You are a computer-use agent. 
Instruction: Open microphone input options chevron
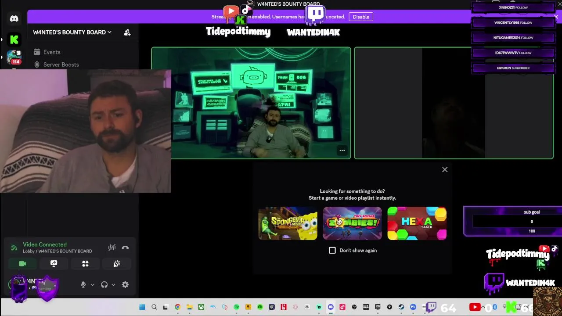[92, 284]
